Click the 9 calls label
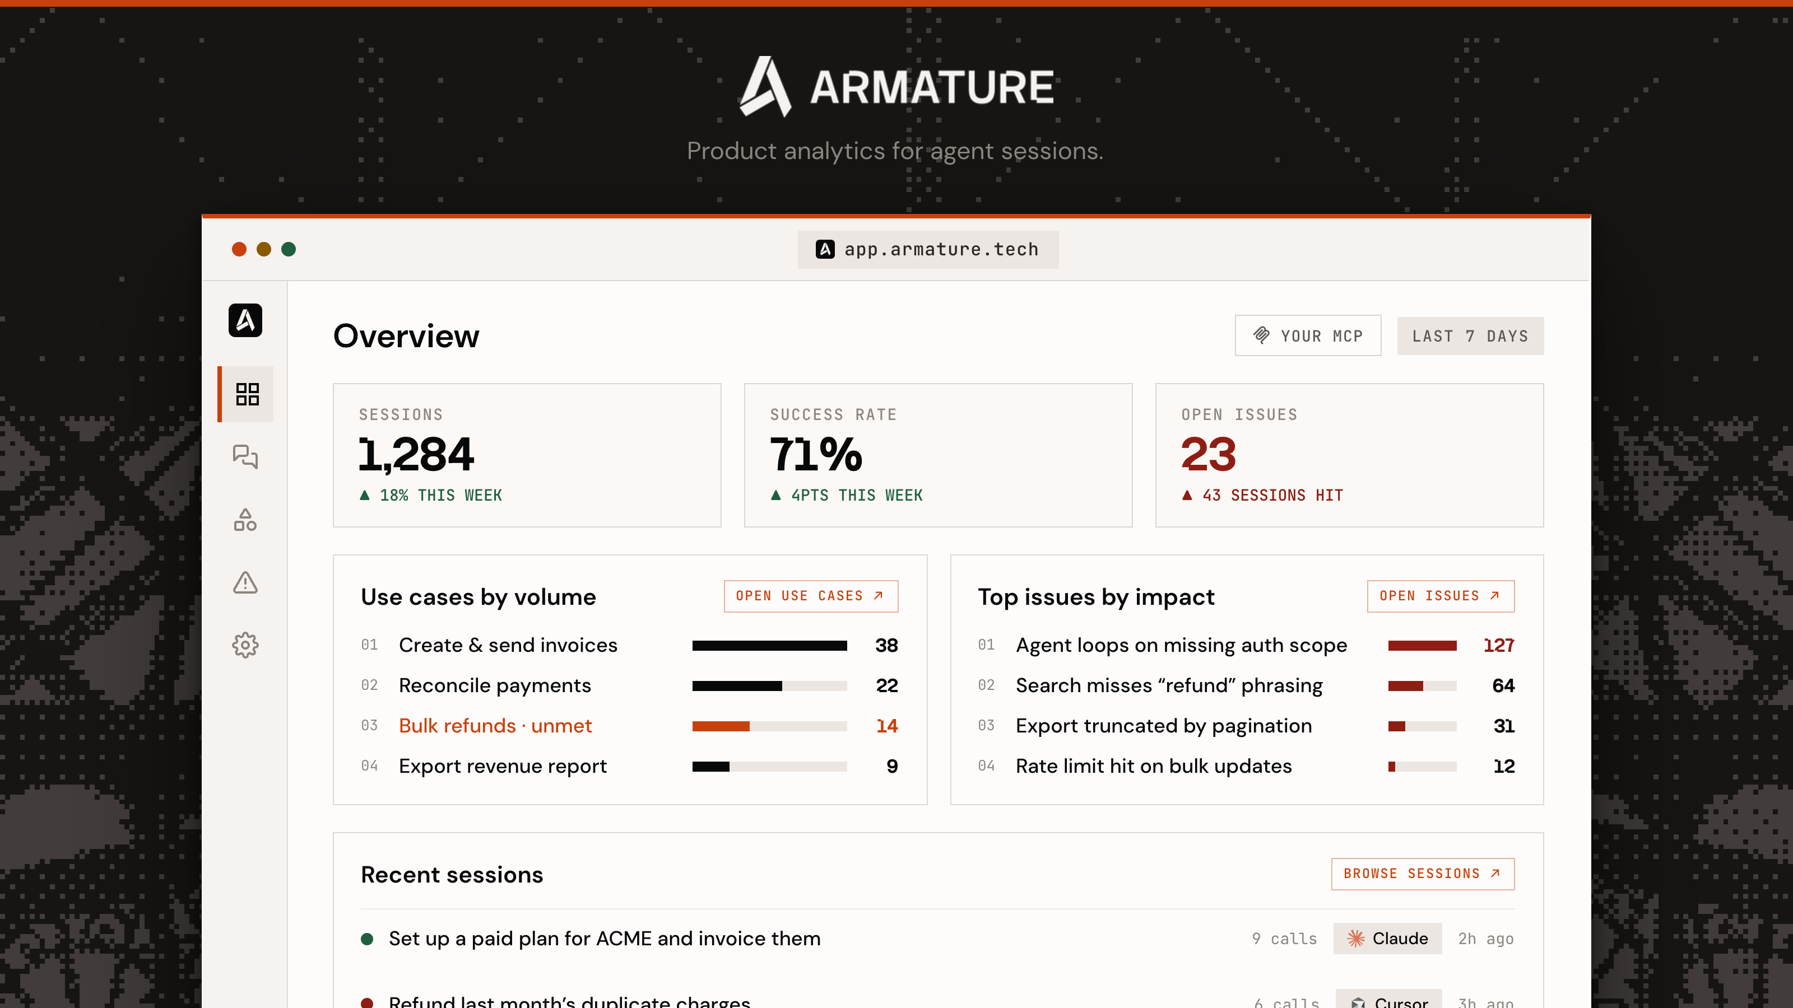Screen dimensions: 1793x1008 click(1284, 939)
